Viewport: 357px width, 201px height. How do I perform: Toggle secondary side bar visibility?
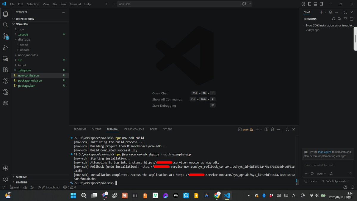click(x=321, y=4)
